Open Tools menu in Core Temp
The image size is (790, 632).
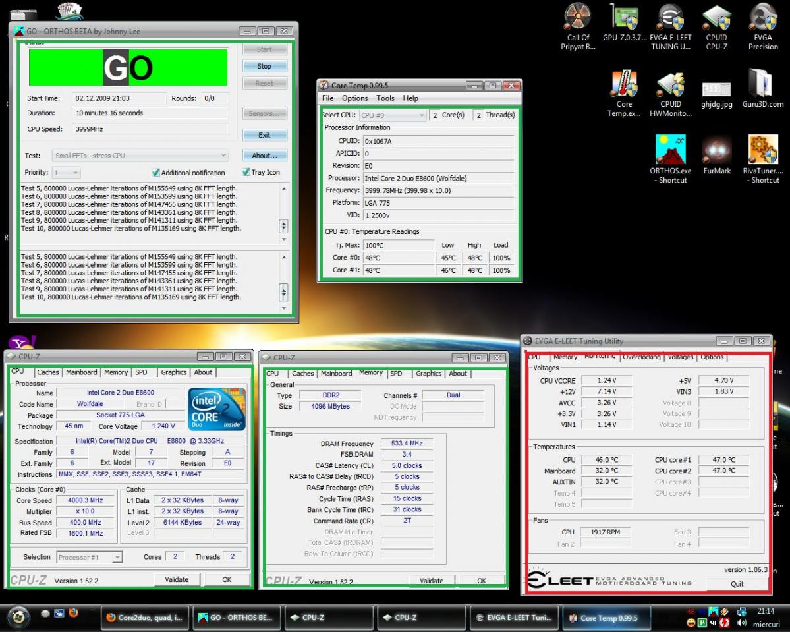click(385, 98)
